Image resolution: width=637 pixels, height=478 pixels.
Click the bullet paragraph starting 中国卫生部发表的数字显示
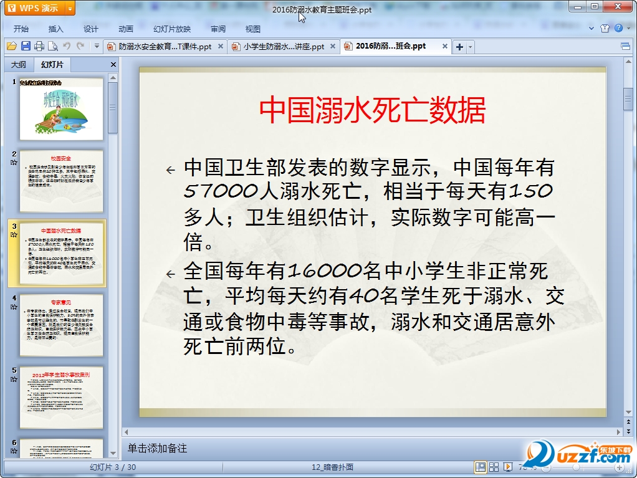click(x=369, y=204)
